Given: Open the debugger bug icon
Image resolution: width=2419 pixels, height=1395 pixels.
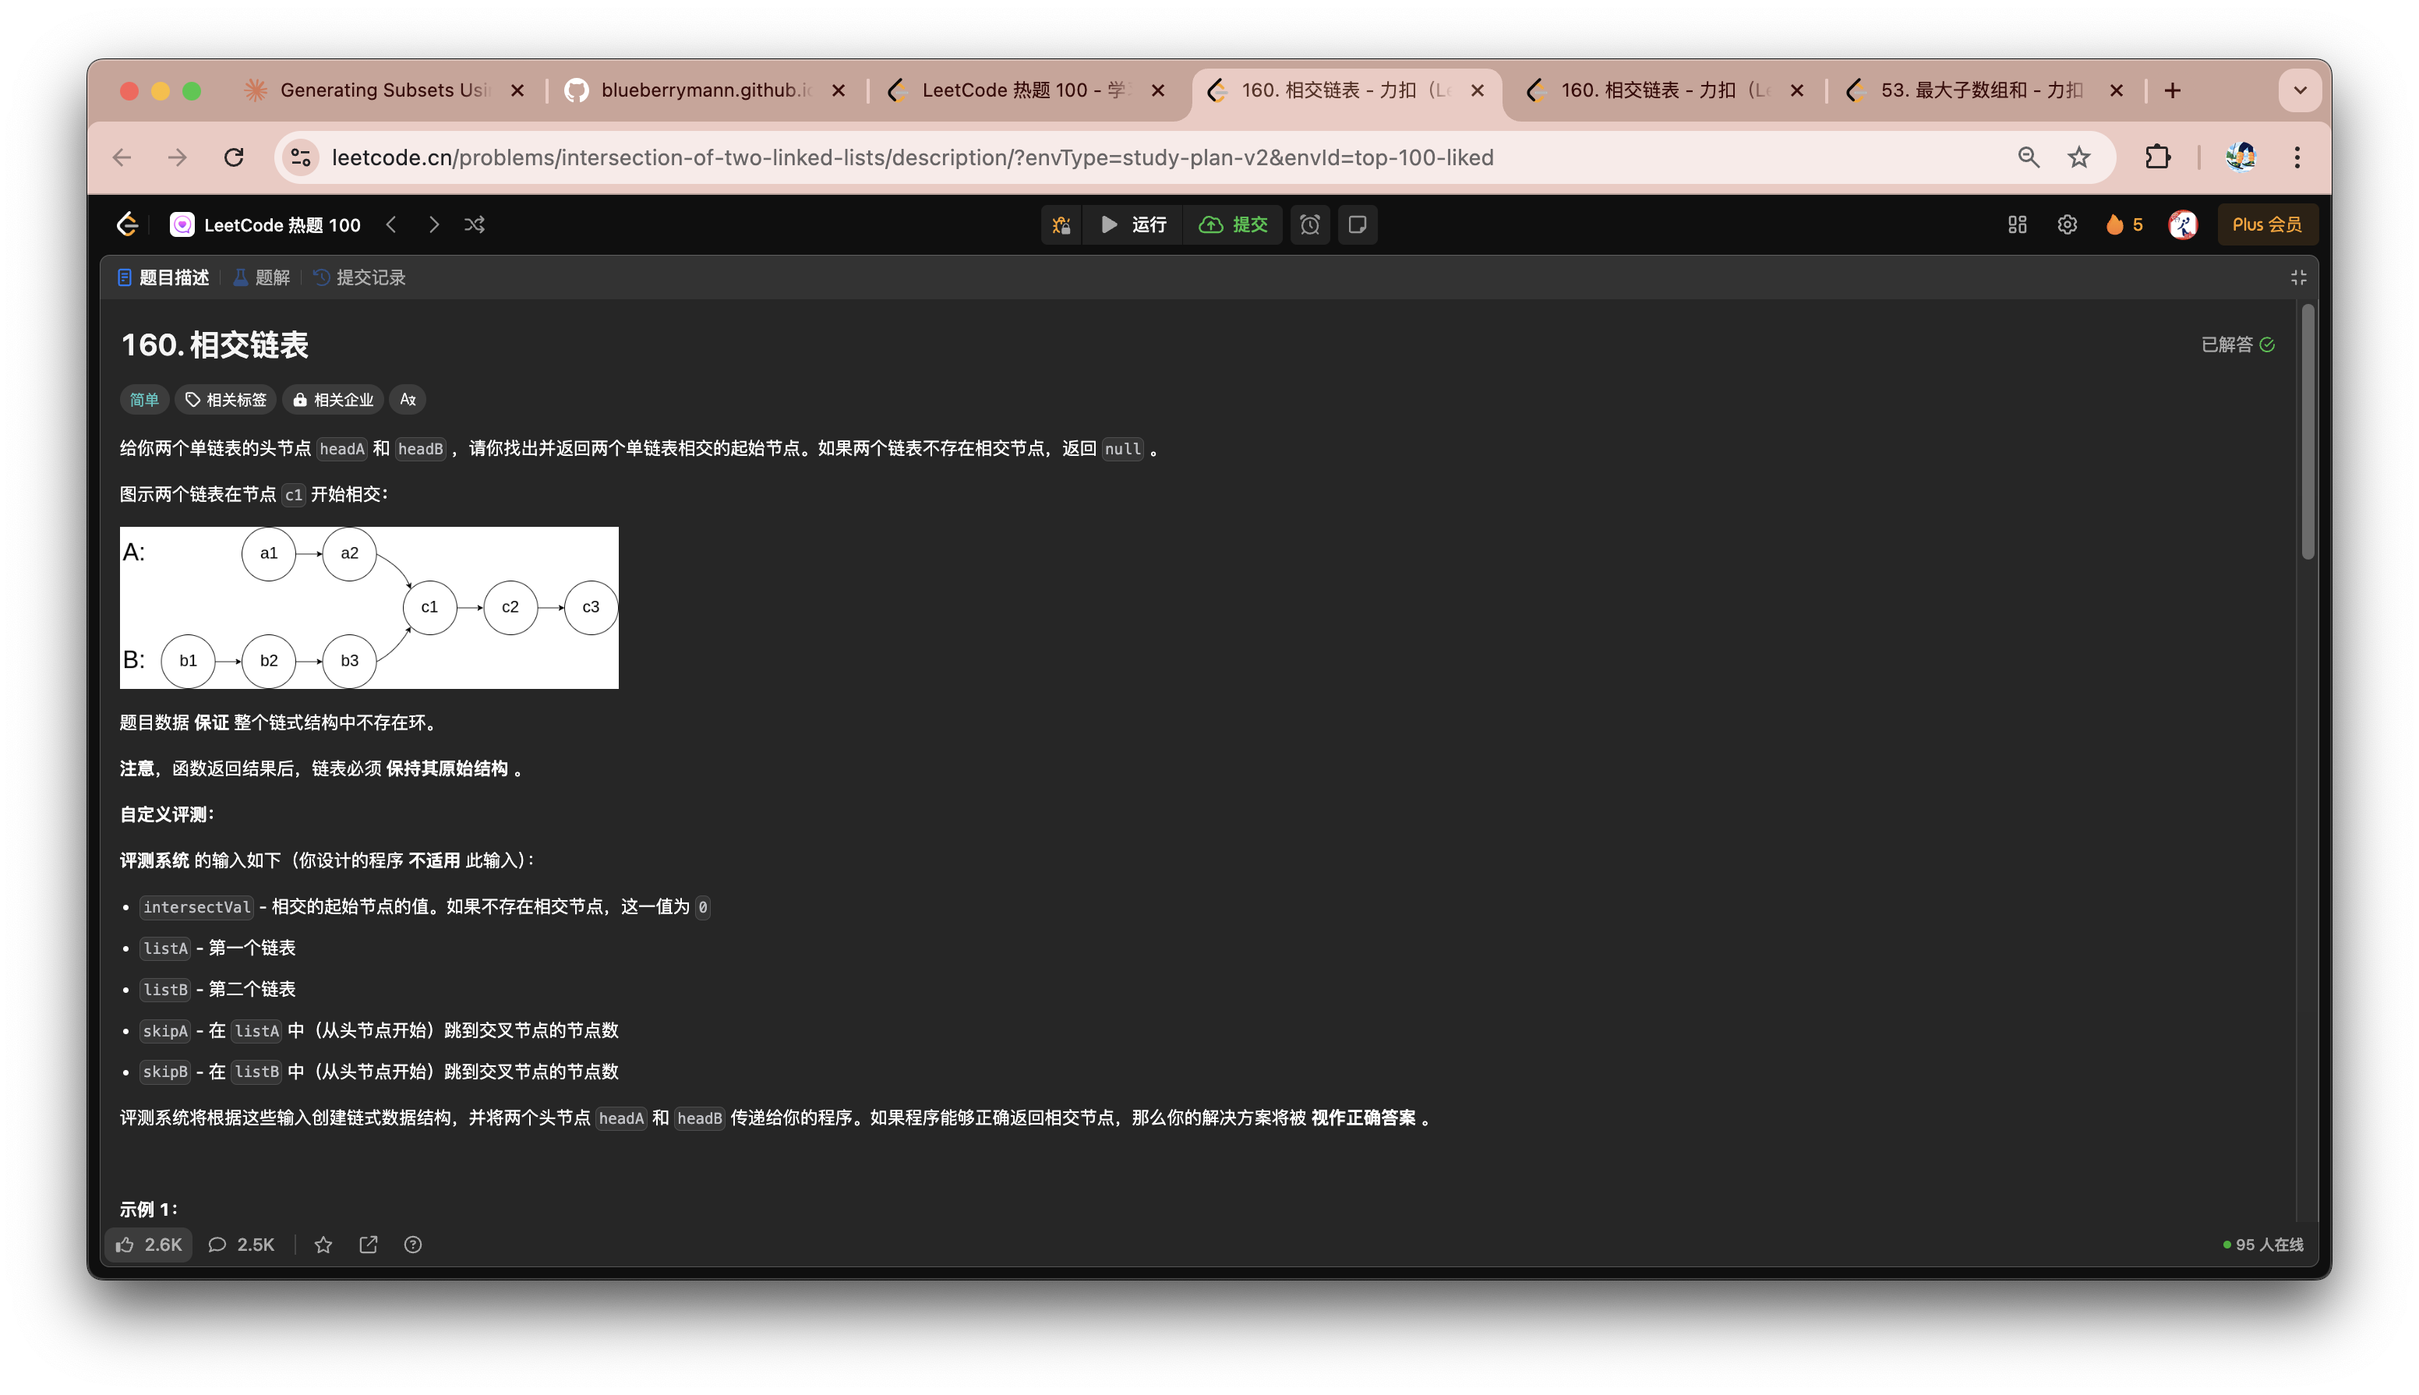Looking at the screenshot, I should pyautogui.click(x=1061, y=224).
